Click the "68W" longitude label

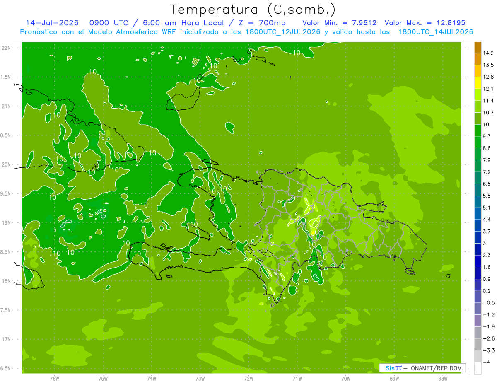[443, 379]
